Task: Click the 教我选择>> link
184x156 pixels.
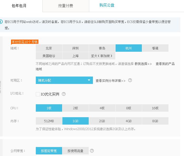Action: coord(143,64)
